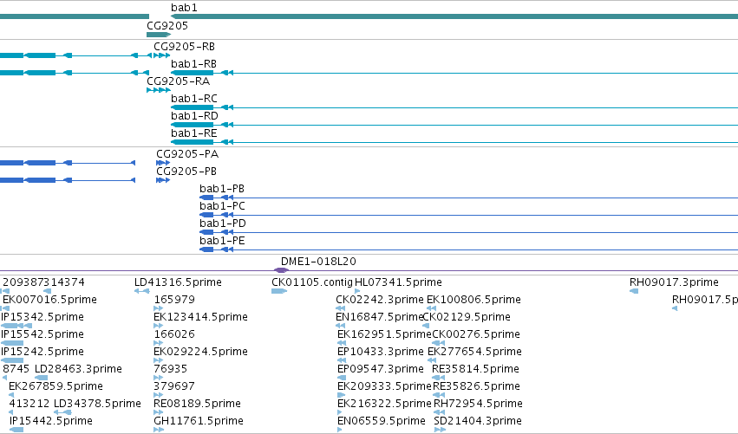Select the RE35814.5prime EST label
The height and width of the screenshot is (434, 738).
click(475, 370)
